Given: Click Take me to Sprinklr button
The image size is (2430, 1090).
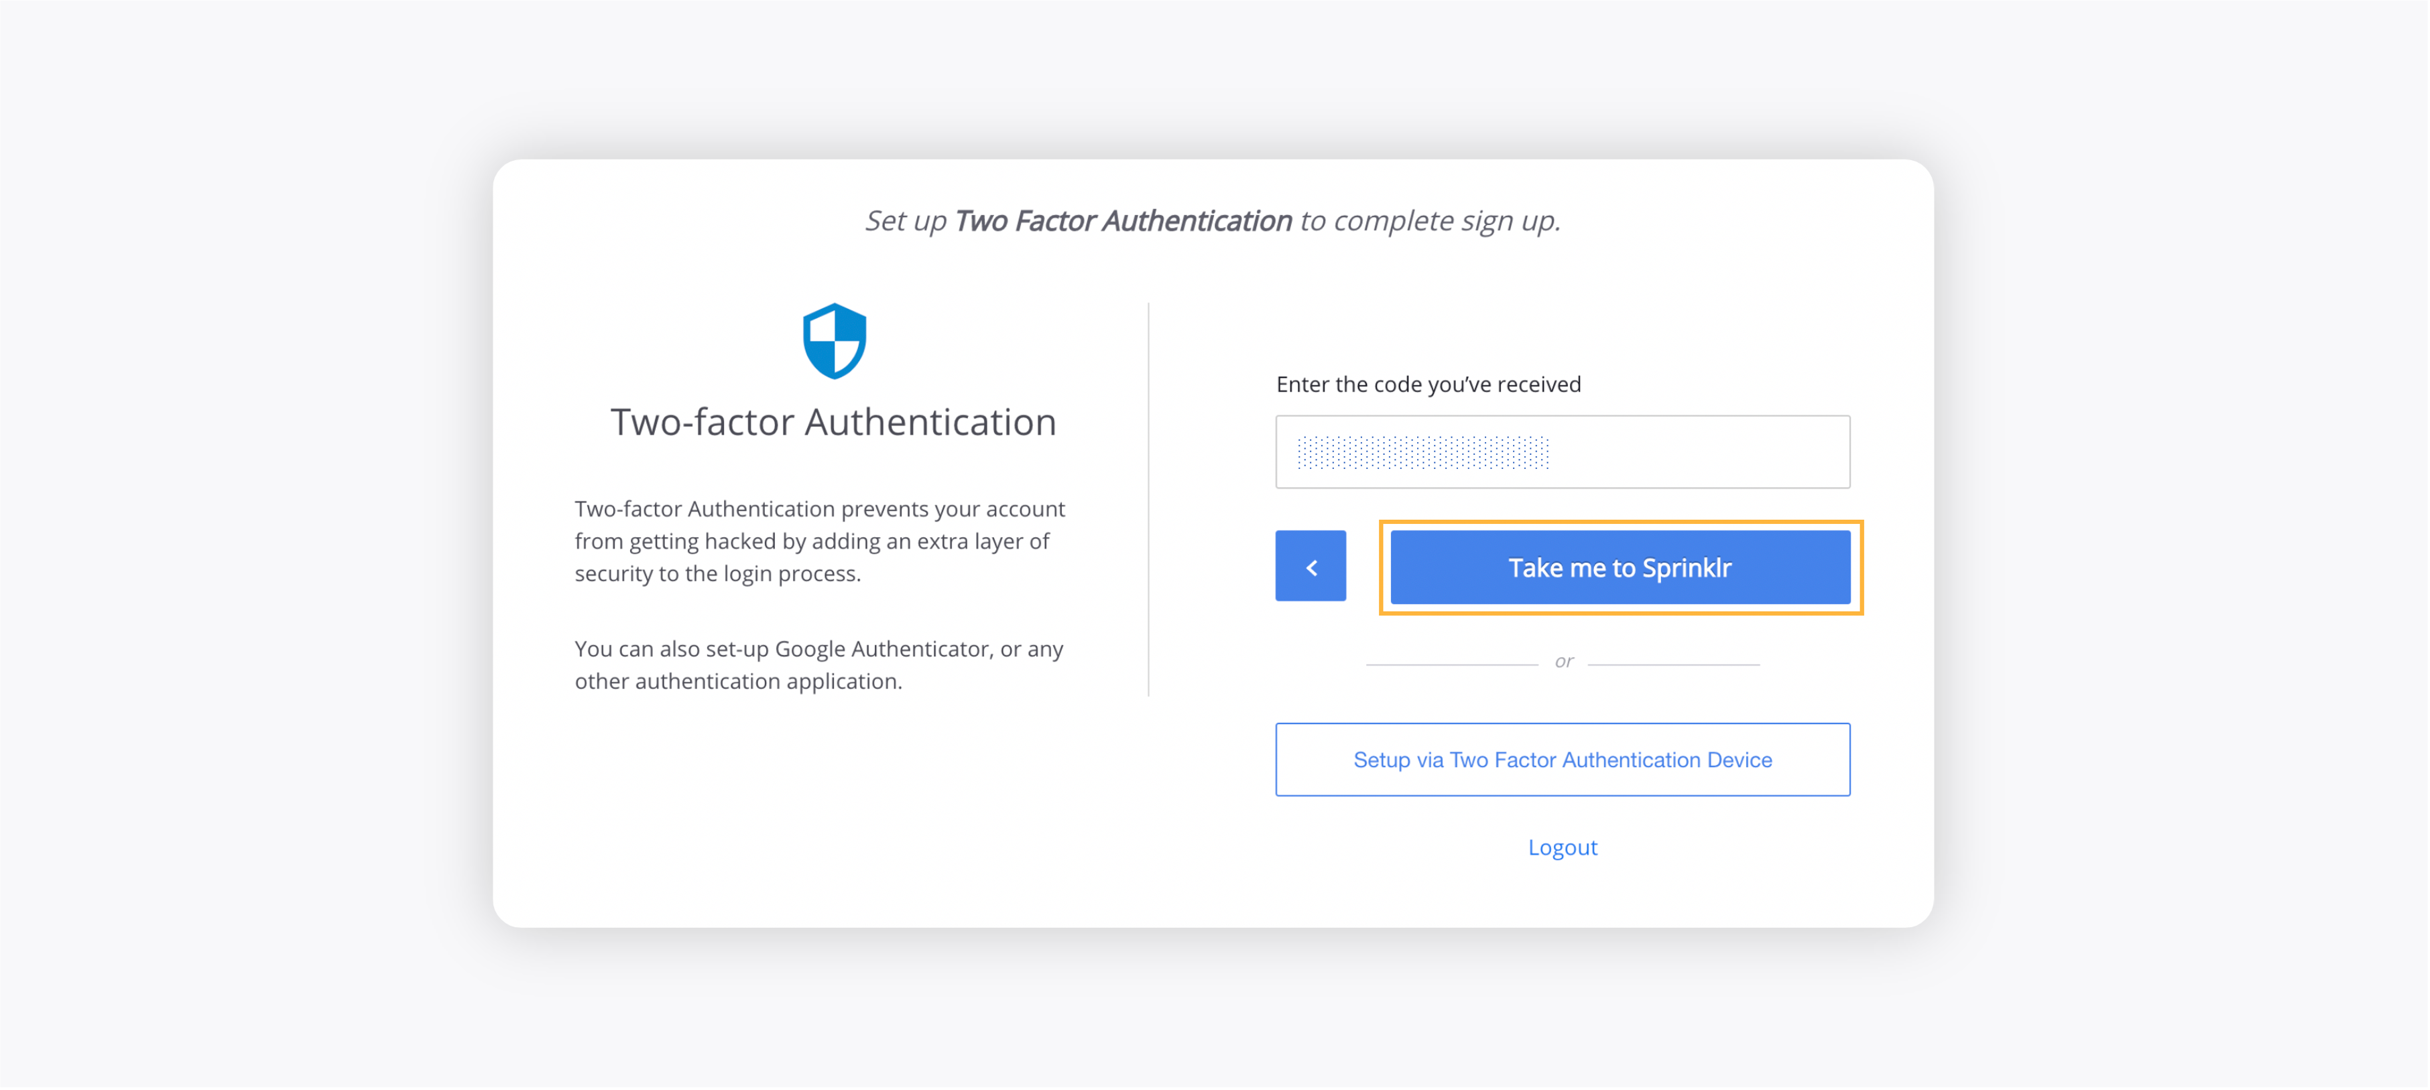Looking at the screenshot, I should (1620, 567).
